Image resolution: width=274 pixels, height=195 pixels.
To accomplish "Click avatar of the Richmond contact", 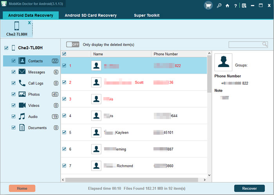I will point(96,166).
